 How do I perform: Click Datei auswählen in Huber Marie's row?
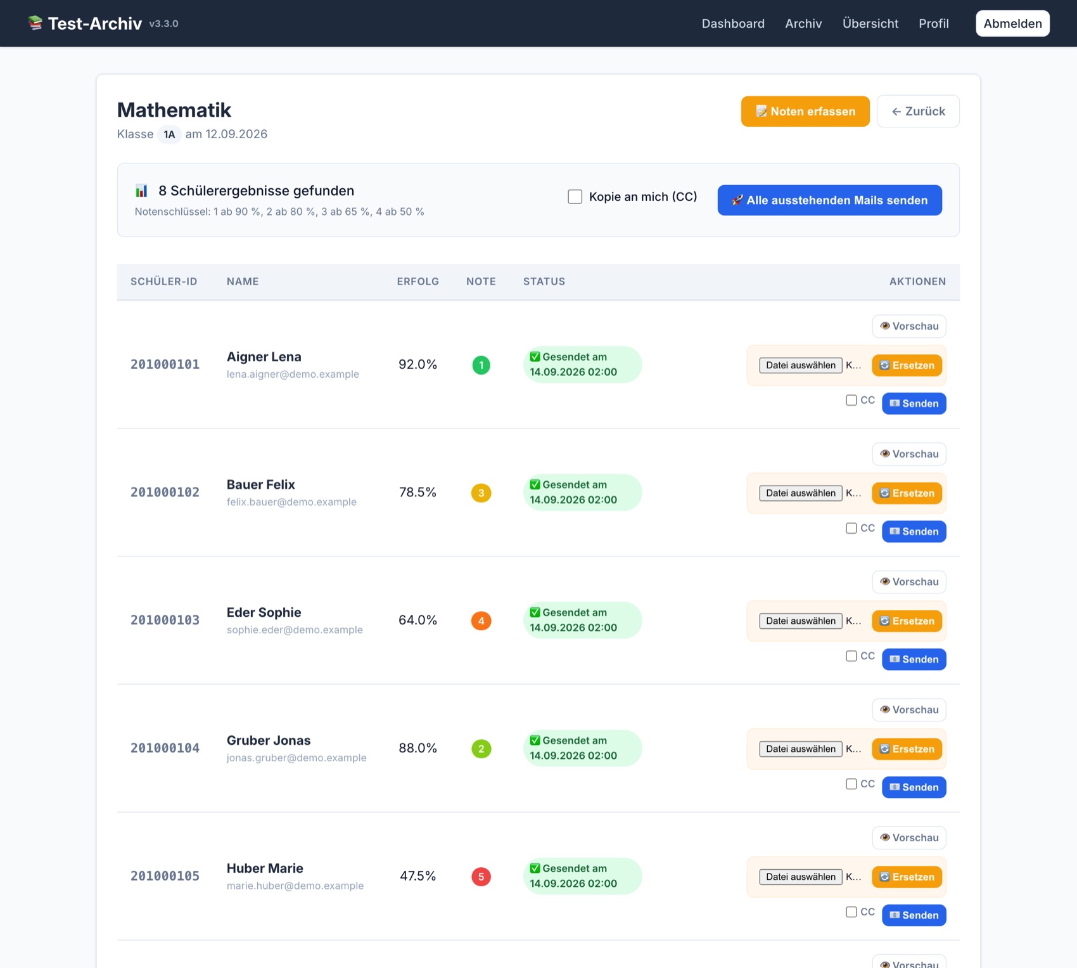click(801, 877)
